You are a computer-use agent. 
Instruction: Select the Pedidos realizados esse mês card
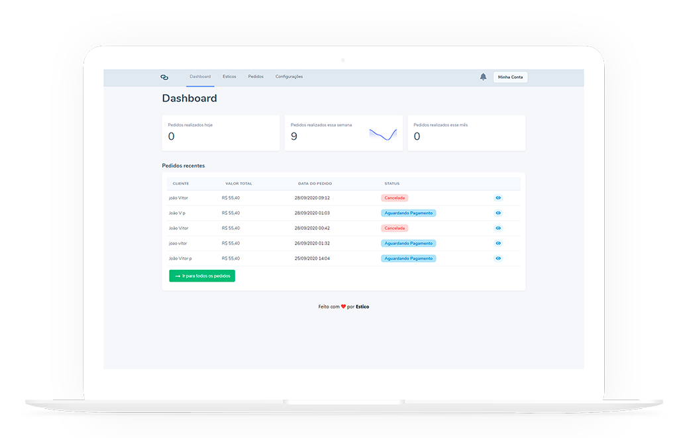pyautogui.click(x=466, y=133)
